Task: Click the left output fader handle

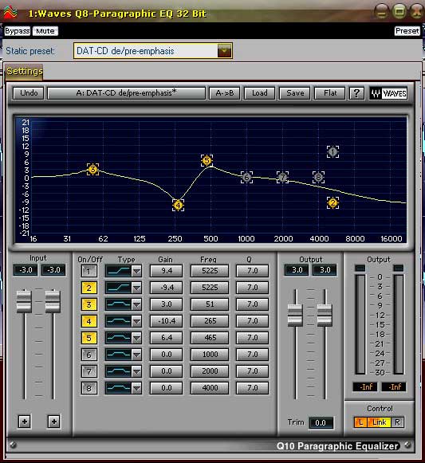Action: tap(295, 315)
